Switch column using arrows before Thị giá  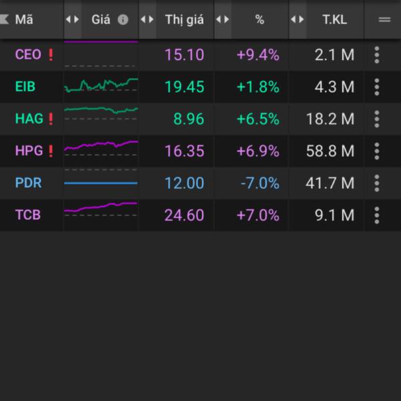coord(147,19)
